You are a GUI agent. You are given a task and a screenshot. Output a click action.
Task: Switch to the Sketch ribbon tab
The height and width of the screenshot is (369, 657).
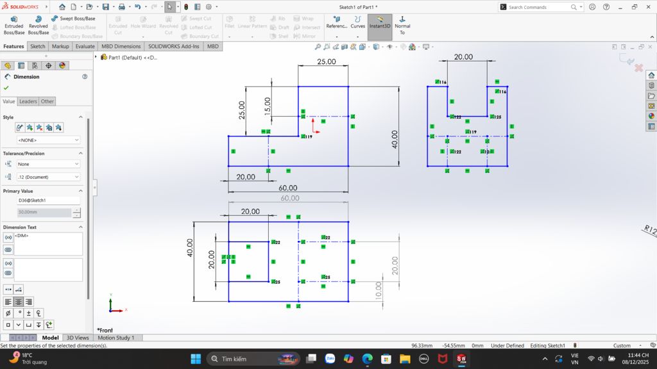(38, 46)
